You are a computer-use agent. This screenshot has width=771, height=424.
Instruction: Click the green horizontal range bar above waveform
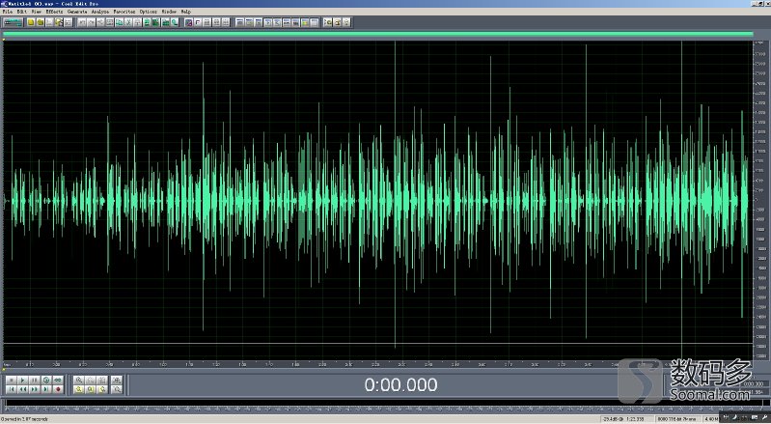[x=376, y=35]
